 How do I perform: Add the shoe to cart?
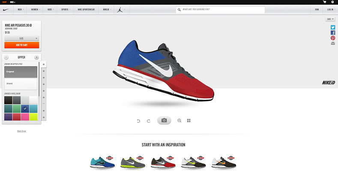pos(21,45)
